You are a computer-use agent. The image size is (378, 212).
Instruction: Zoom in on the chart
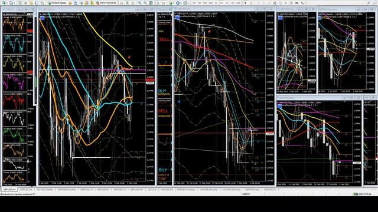139,3
